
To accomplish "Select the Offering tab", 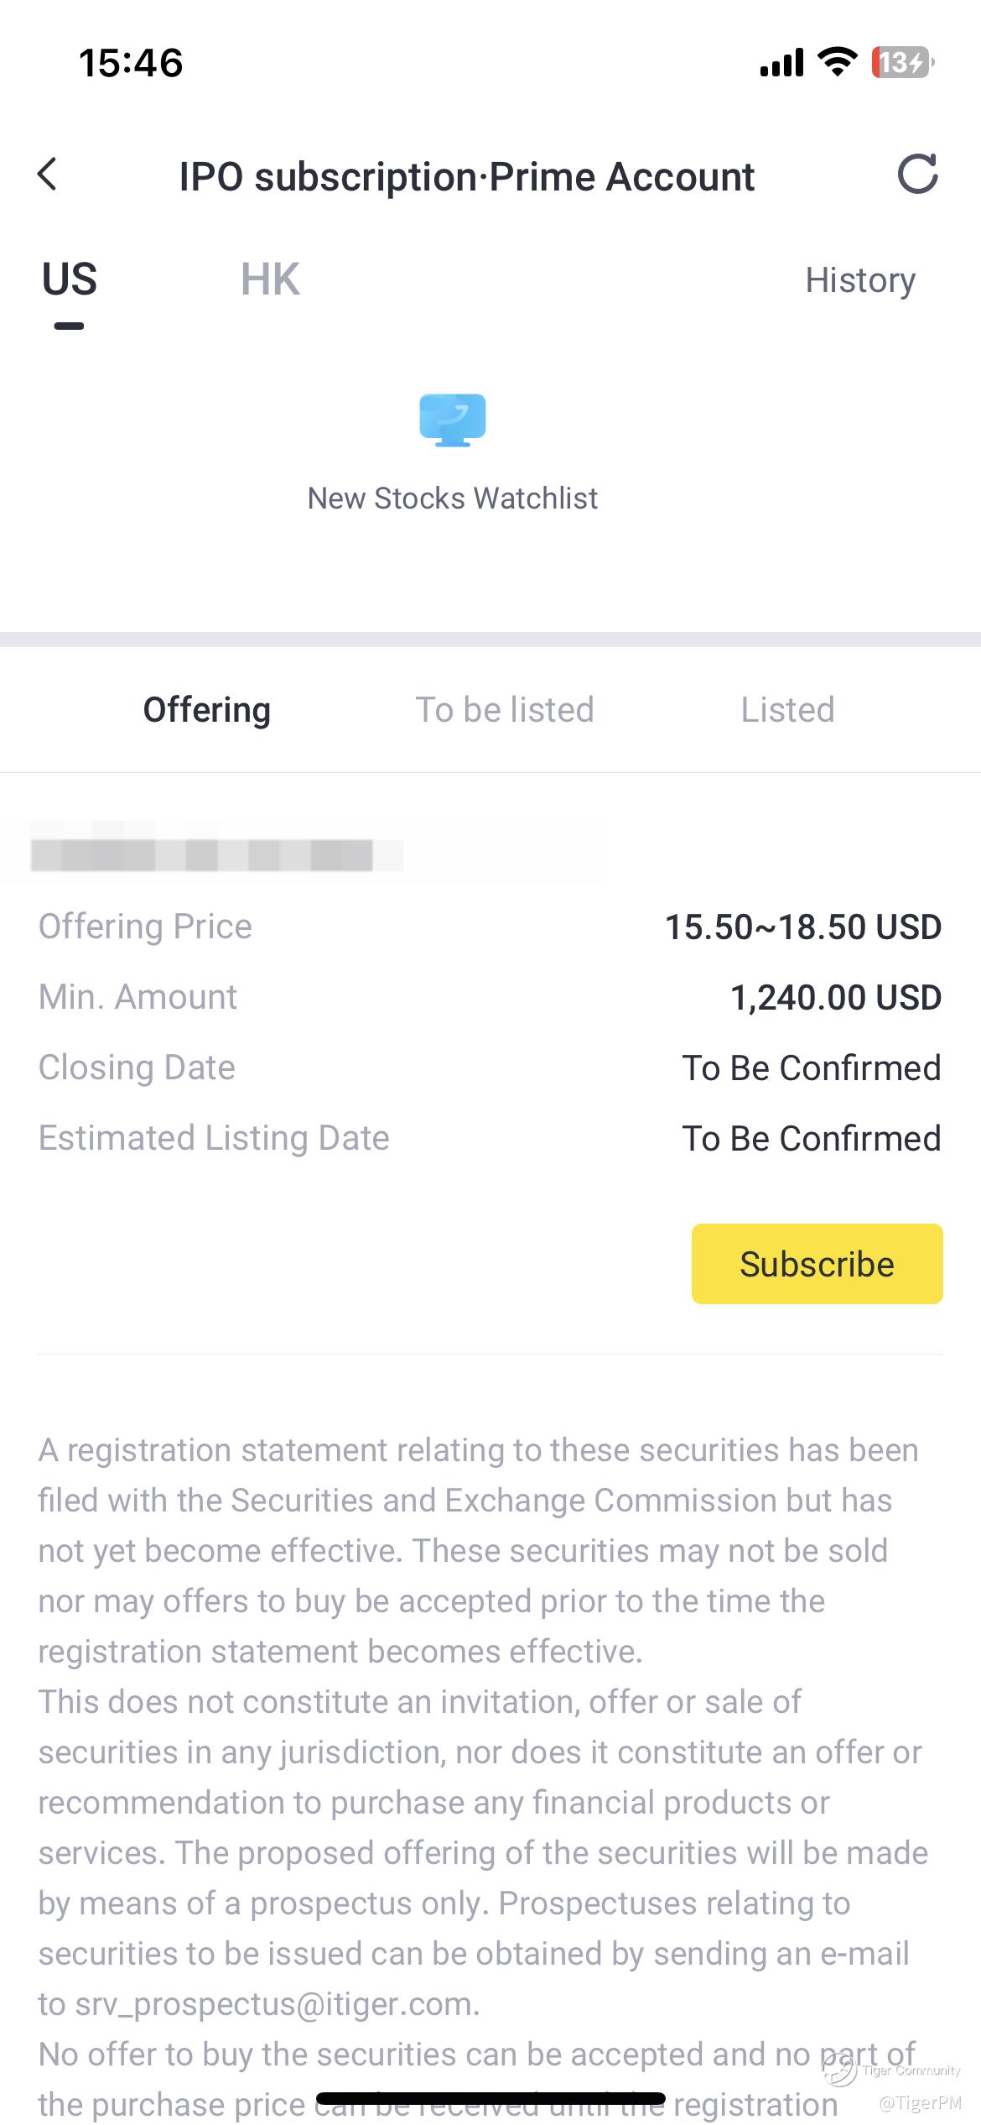I will coord(207,710).
